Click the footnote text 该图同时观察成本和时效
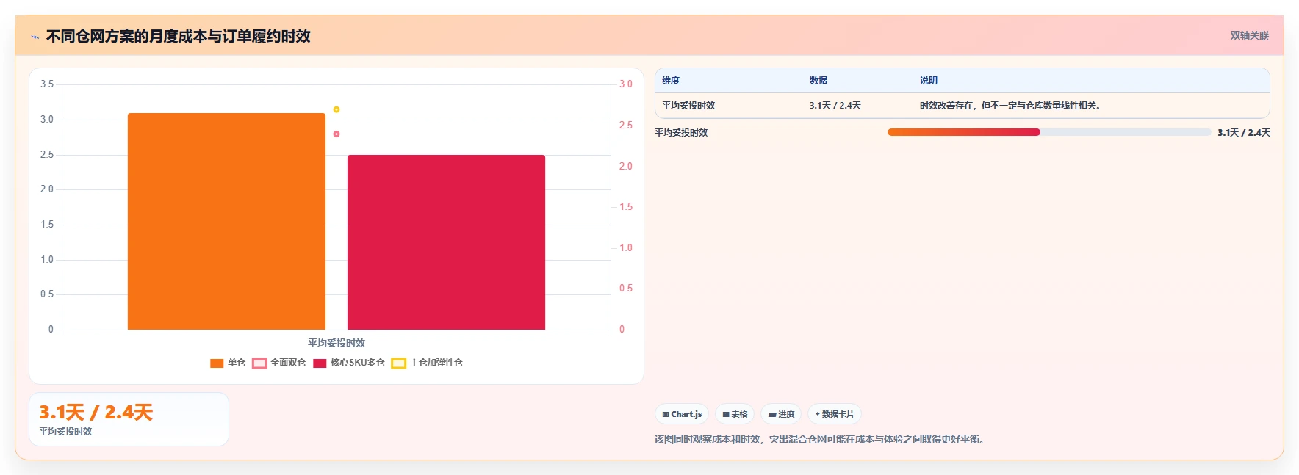 point(821,439)
